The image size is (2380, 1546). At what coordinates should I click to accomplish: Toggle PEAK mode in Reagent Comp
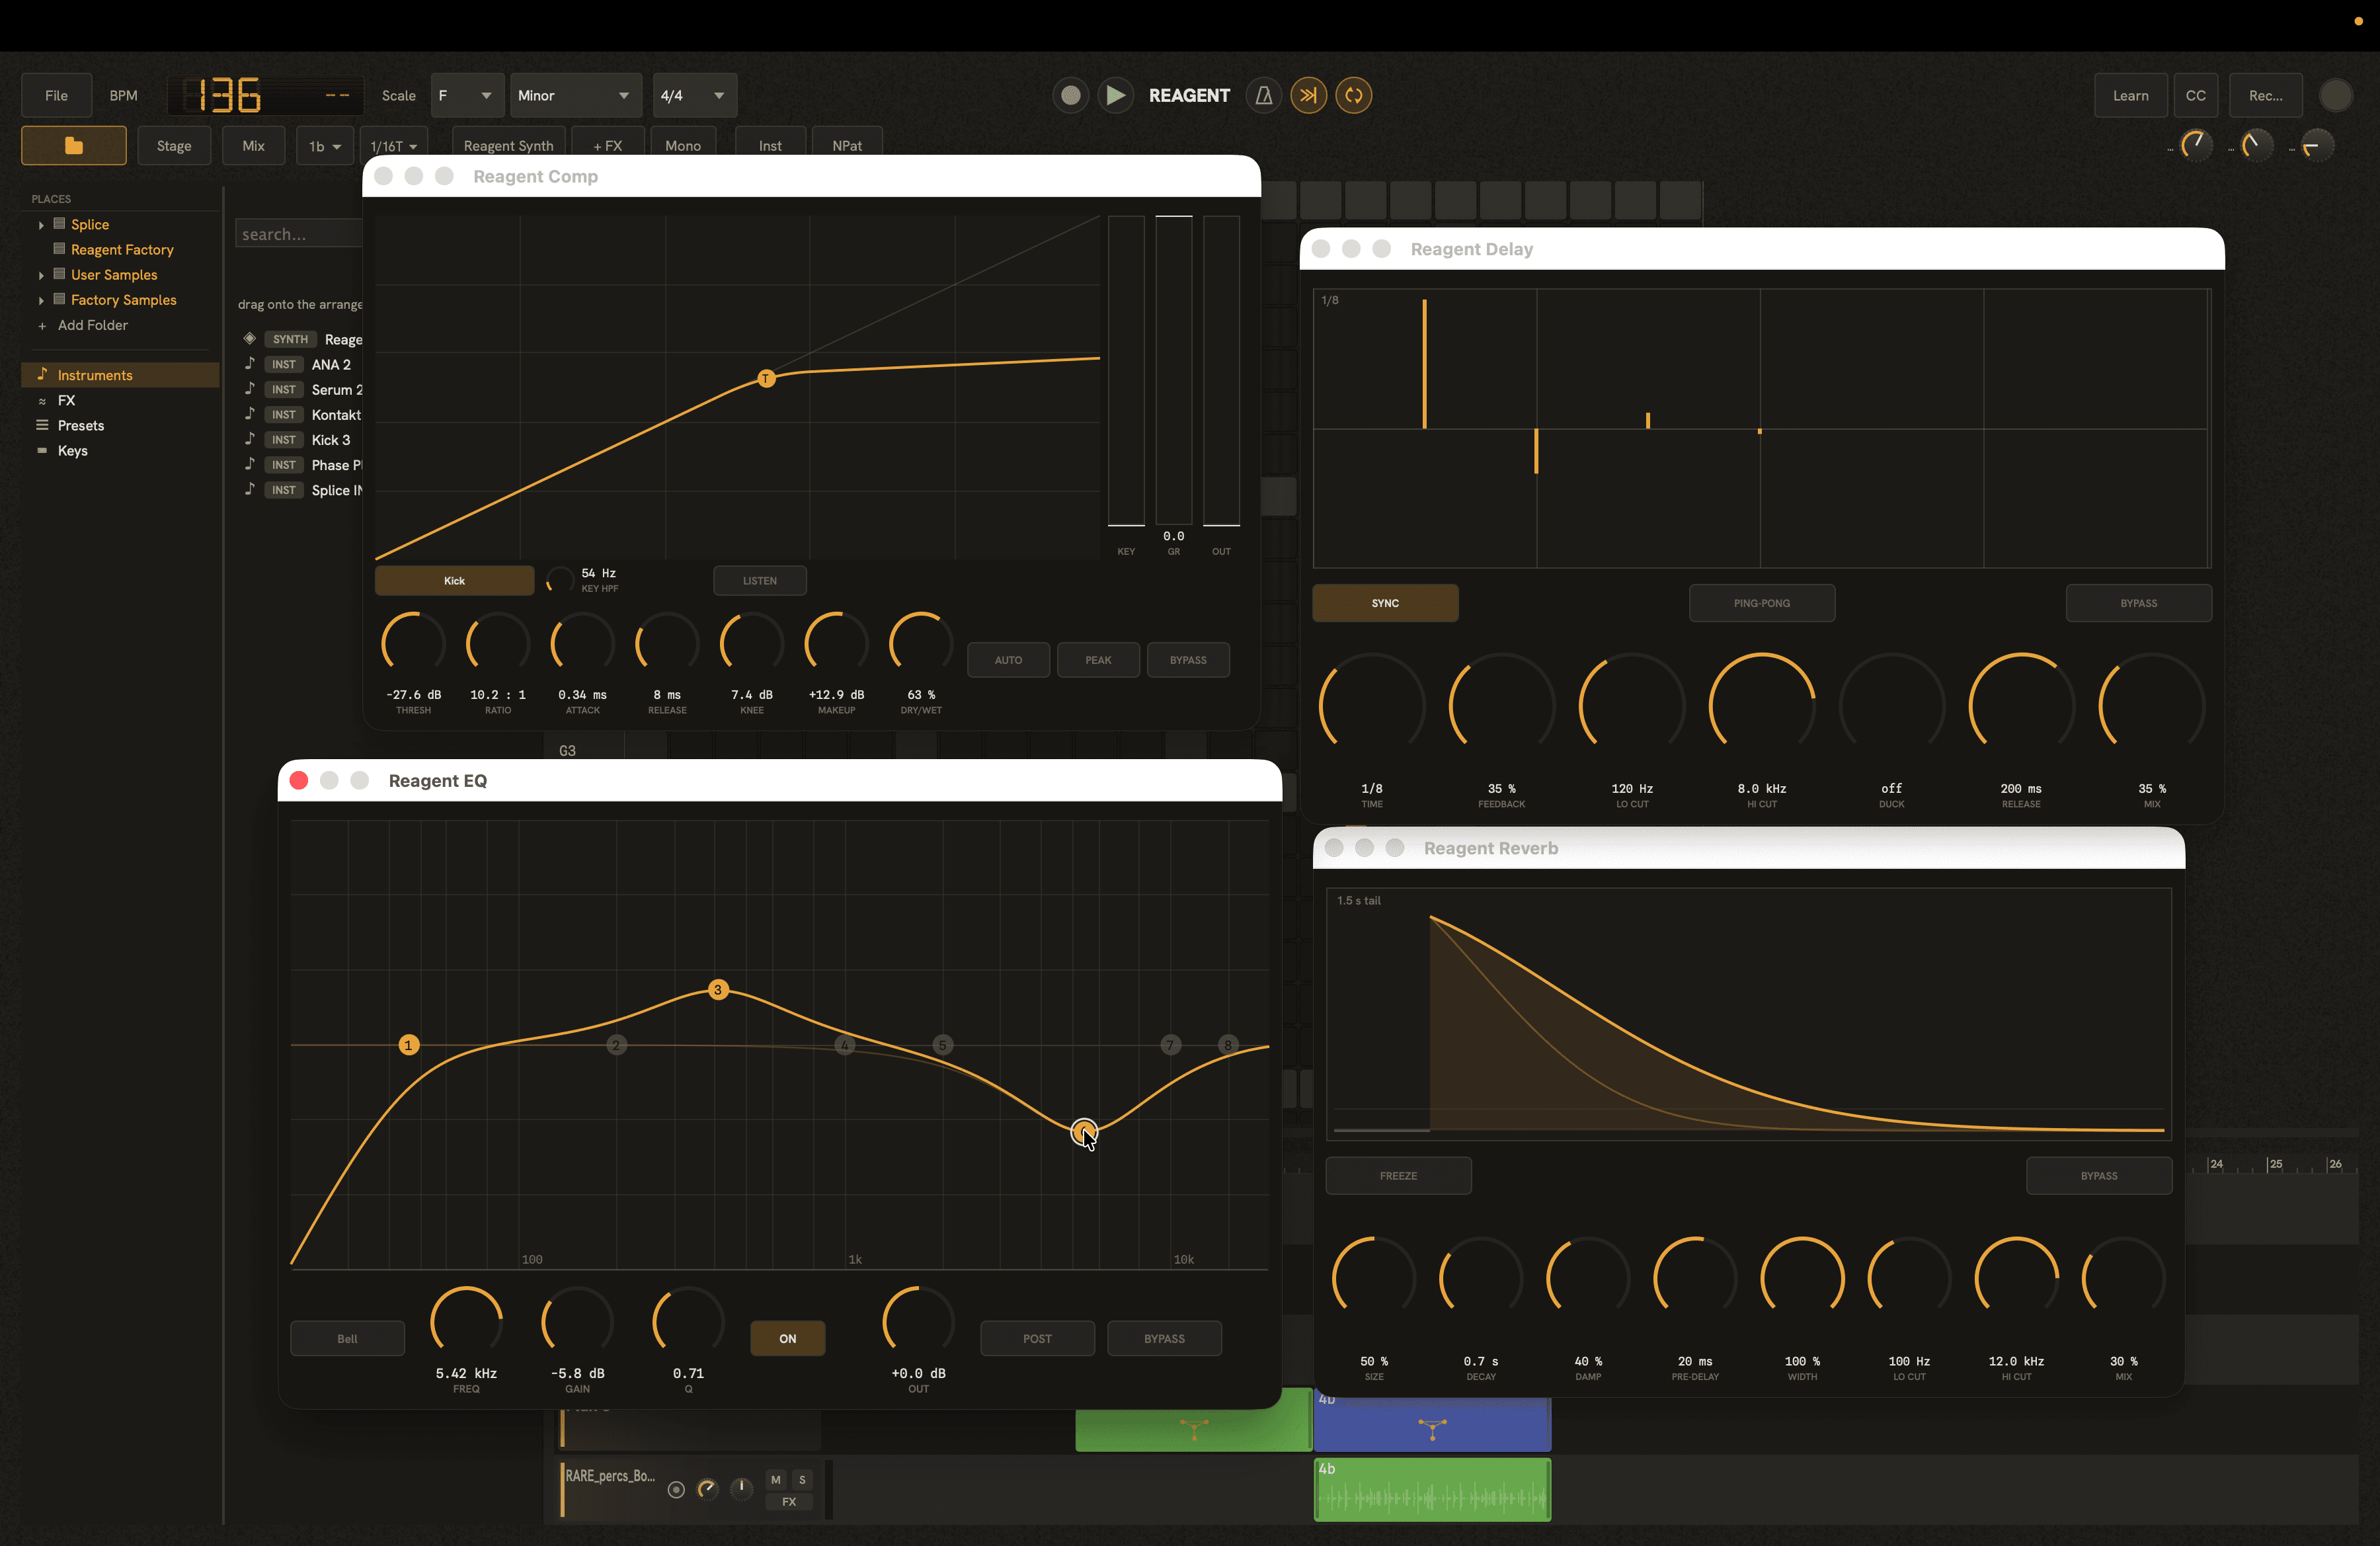1098,660
